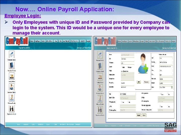
Task: Click Salary link in left screen footer
Action: (x=33, y=124)
